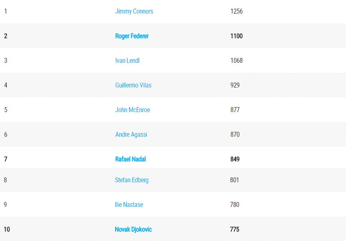
Task: Click the 877 figure beside McEnroe
Action: tap(235, 110)
